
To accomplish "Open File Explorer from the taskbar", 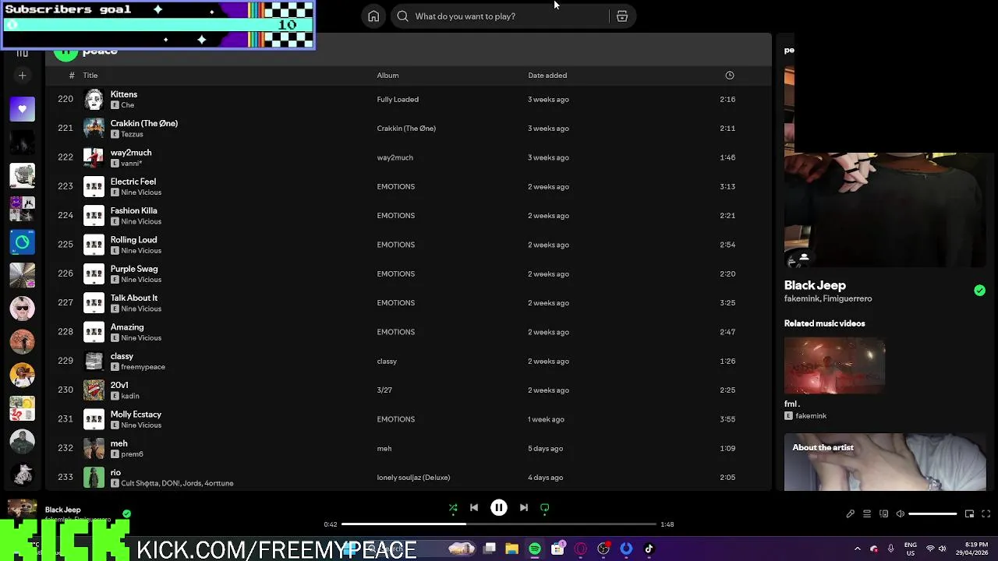I will [x=512, y=549].
